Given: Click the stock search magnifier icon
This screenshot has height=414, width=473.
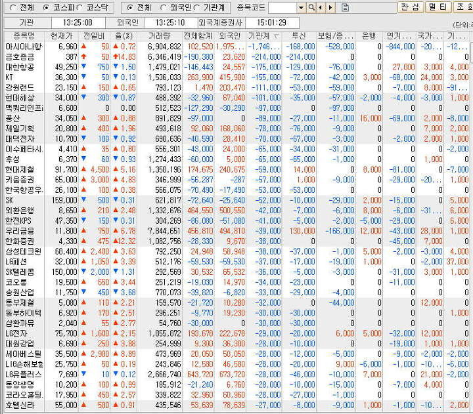Looking at the screenshot, I should 311,7.
